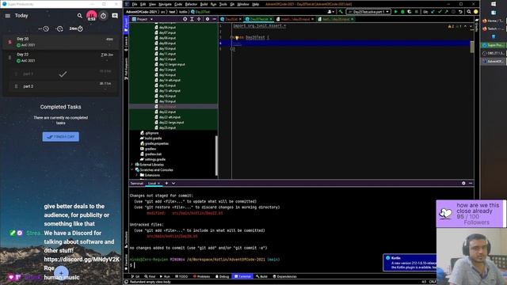This screenshot has width=507, height=285.
Task: Click the Windows Start button
Action: click(x=494, y=4)
